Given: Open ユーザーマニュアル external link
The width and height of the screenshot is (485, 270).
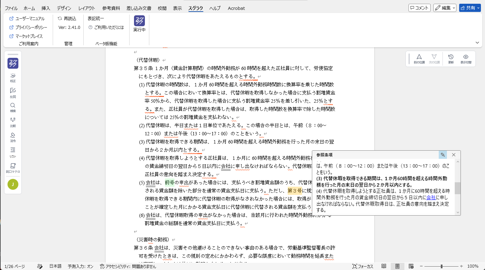Looking at the screenshot, I should click(27, 18).
